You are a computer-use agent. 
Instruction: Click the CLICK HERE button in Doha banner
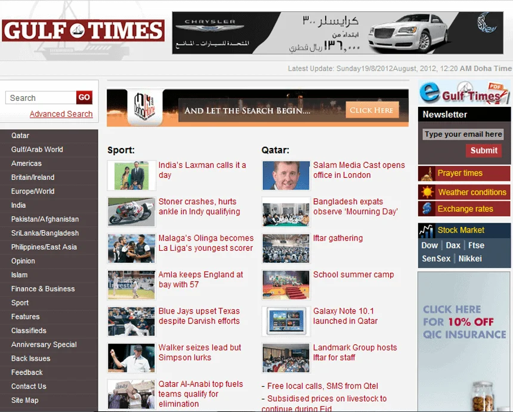tap(372, 110)
